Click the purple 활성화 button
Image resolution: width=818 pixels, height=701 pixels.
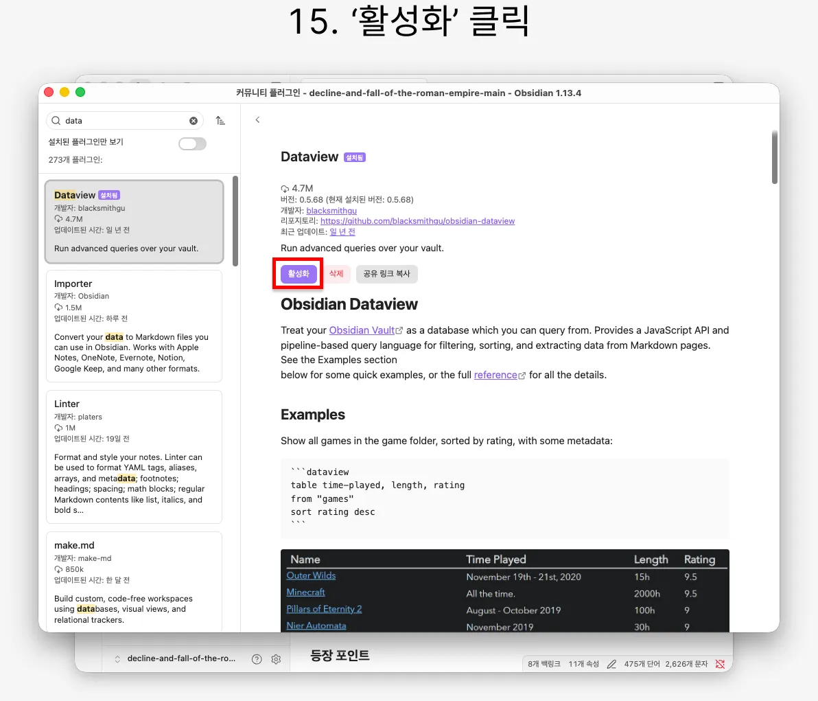click(x=299, y=273)
